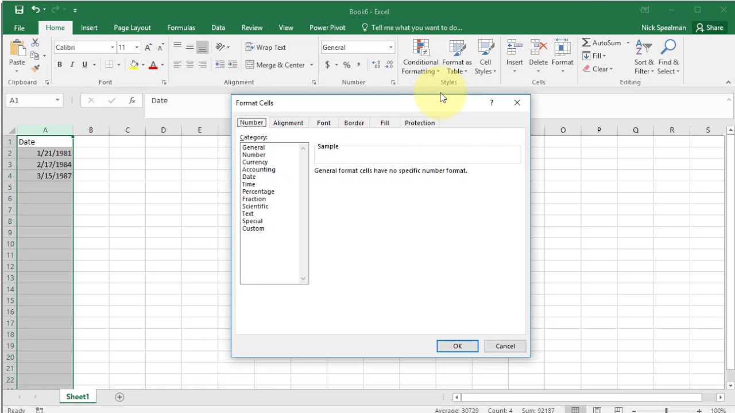Select Center alignment icon

pos(189,65)
